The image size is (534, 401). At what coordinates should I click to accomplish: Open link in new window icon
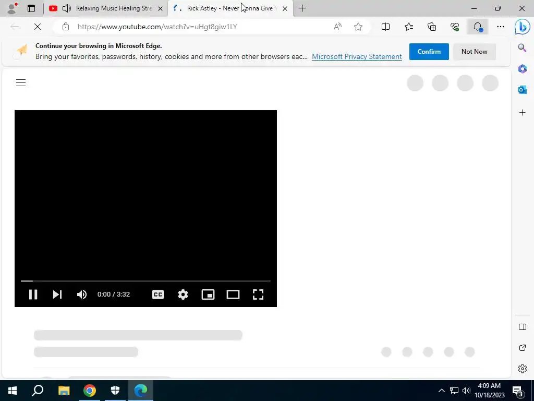pyautogui.click(x=522, y=347)
